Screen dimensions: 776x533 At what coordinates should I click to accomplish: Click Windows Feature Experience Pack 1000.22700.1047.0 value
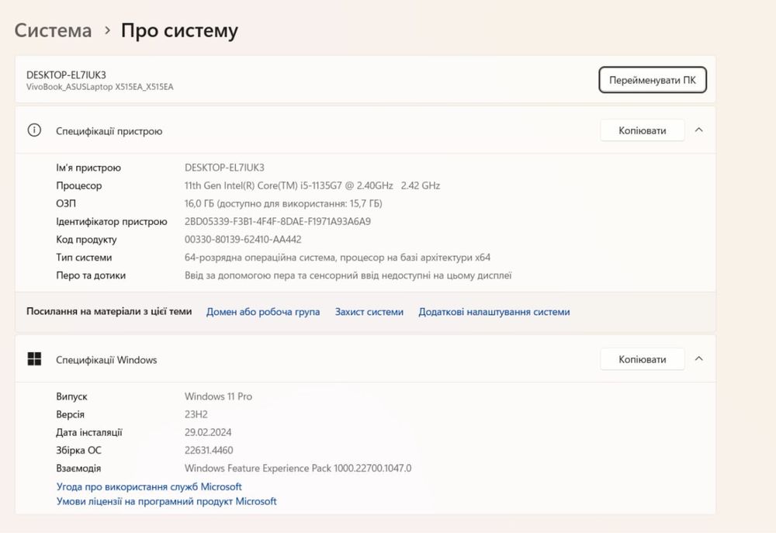(298, 468)
